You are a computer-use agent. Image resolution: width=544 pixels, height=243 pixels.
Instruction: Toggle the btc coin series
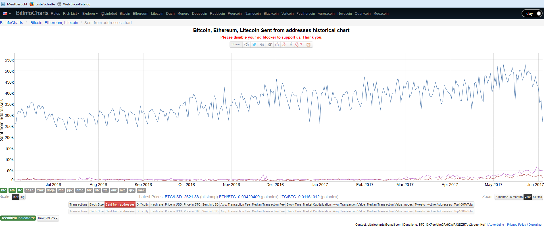(4, 190)
